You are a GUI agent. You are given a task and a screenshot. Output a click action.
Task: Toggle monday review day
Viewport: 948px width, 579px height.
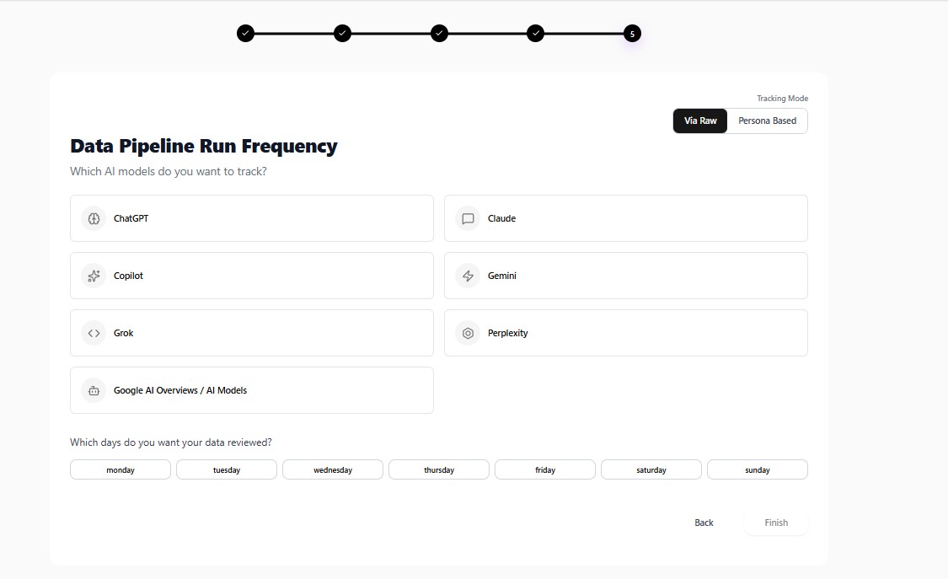tap(121, 469)
